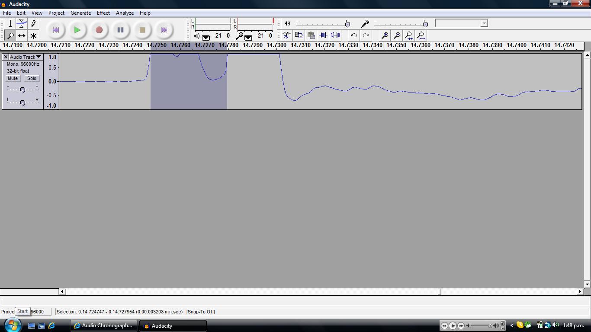Screen dimensions: 591x332
Task: Click the Zoom In magnifier
Action: coord(385,35)
